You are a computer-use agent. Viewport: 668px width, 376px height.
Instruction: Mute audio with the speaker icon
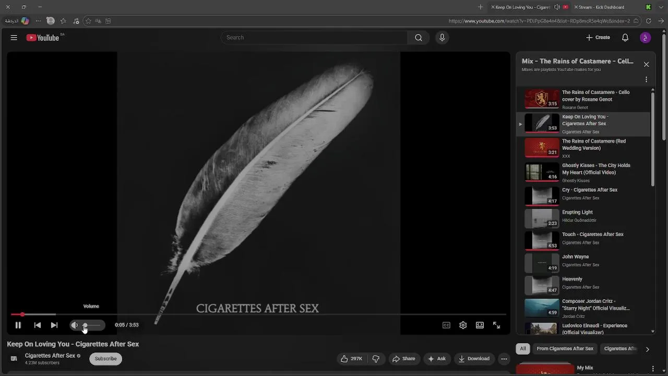click(74, 325)
